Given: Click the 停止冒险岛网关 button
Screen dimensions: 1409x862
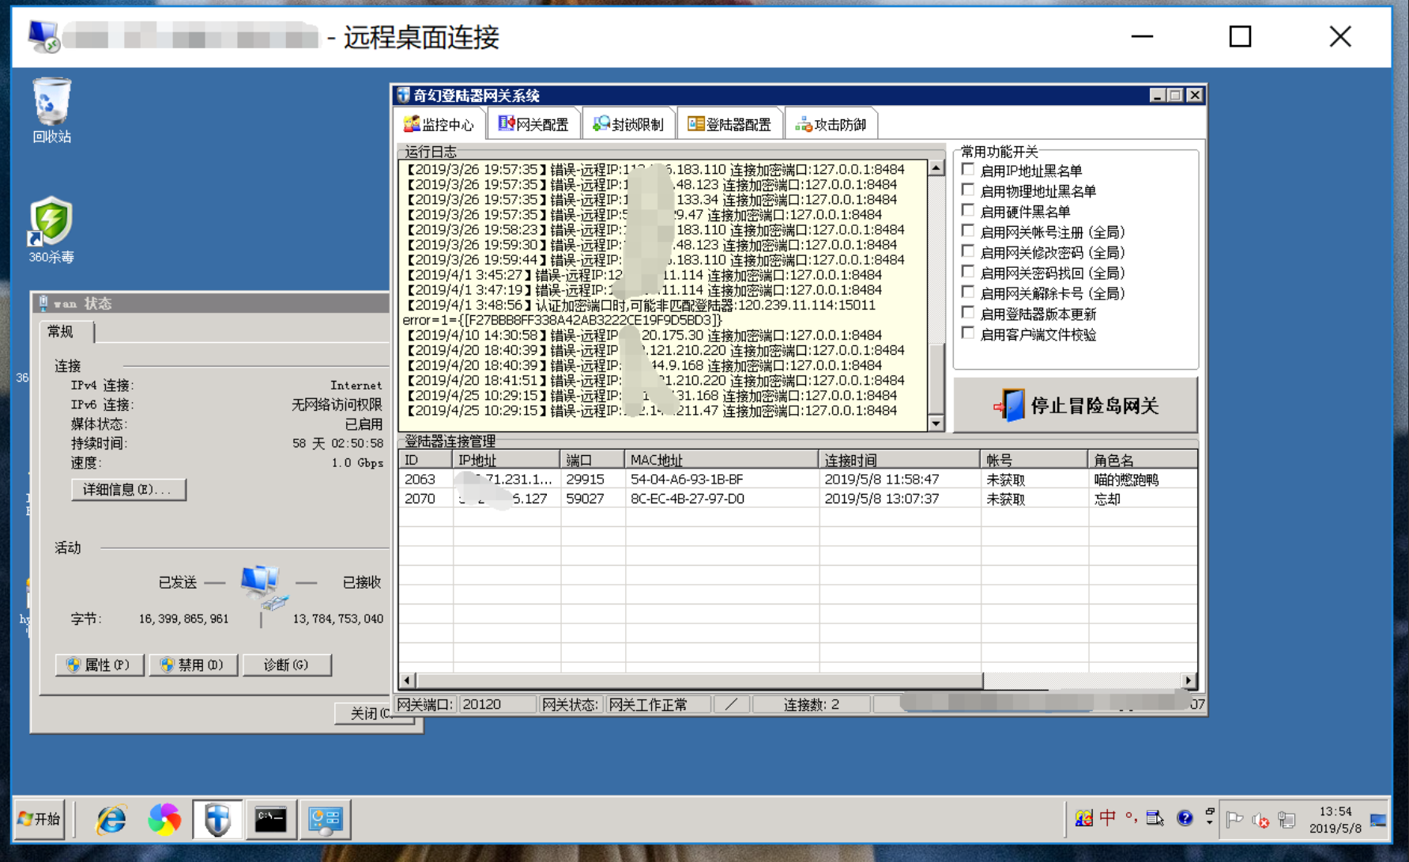Looking at the screenshot, I should coord(1076,405).
